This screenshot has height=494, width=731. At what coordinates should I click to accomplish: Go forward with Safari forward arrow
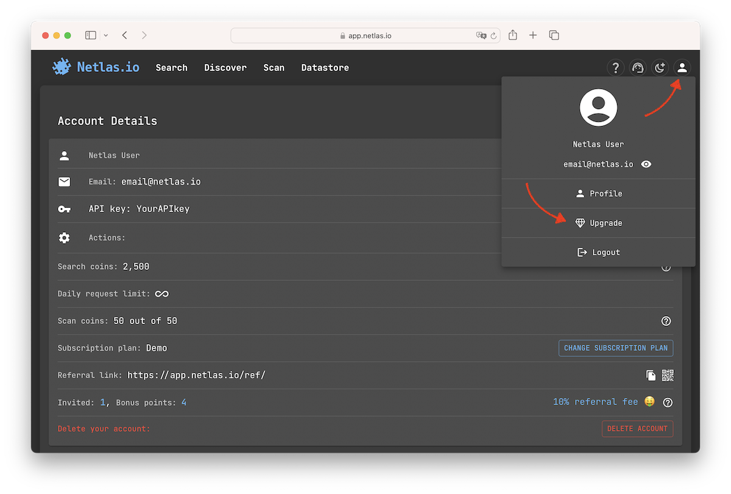(144, 35)
